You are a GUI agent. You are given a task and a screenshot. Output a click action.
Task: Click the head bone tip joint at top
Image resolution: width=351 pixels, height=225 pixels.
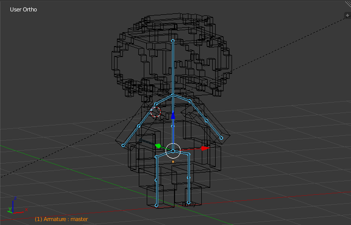coord(173,41)
